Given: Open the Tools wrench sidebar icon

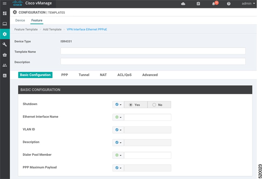Looking at the screenshot, I should pyautogui.click(x=5, y=44).
